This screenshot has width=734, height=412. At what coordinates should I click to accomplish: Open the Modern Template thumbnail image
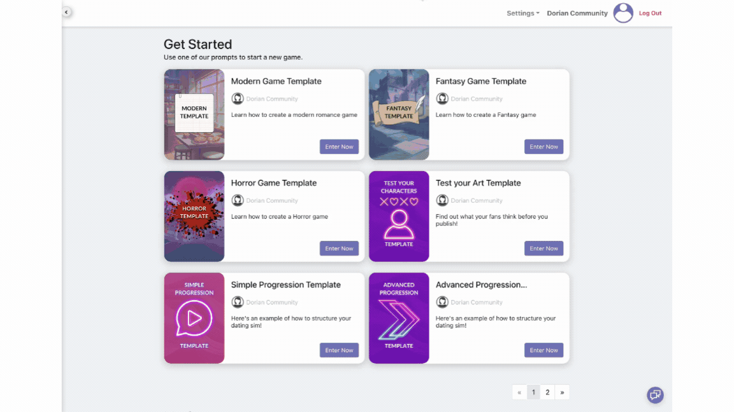click(194, 114)
